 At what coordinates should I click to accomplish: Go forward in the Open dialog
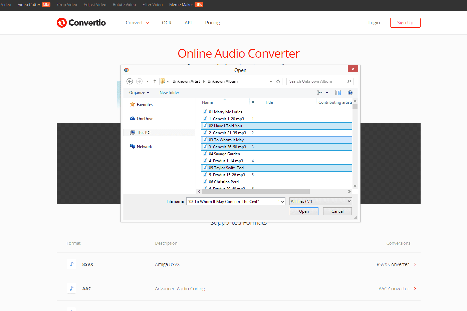(139, 81)
